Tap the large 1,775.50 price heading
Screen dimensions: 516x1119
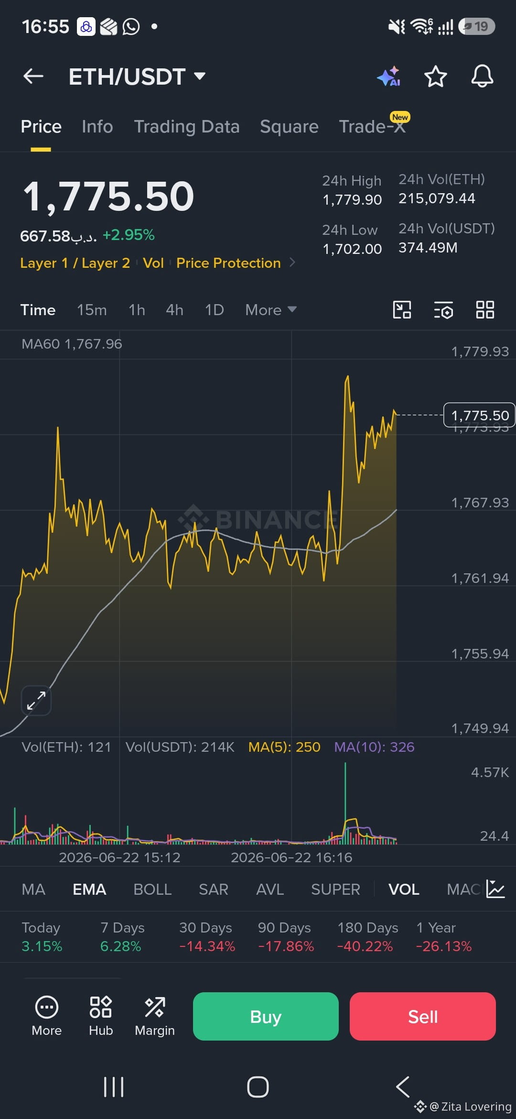[108, 197]
